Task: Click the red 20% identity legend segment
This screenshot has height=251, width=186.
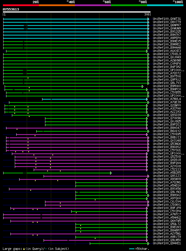Action: [21, 5]
